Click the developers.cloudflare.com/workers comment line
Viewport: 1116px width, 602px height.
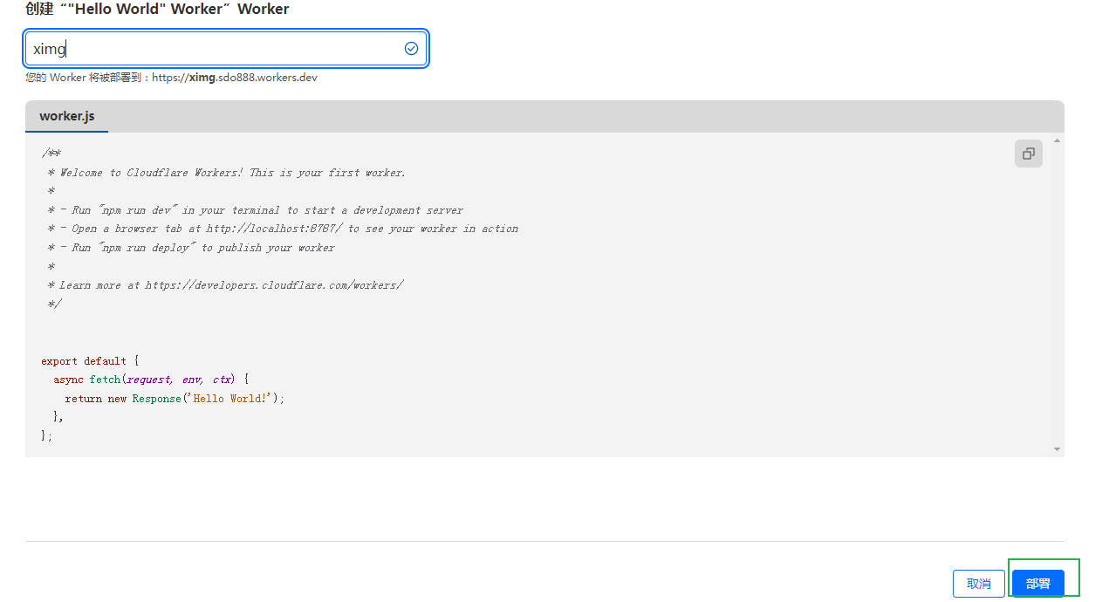225,285
